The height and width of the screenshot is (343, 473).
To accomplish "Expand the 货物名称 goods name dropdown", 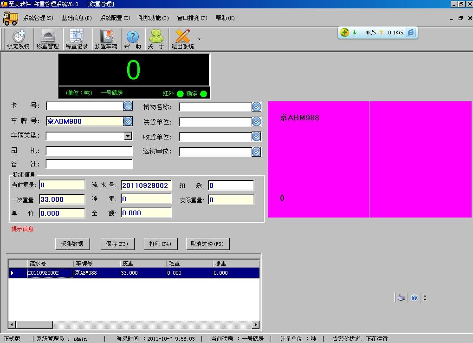I will pyautogui.click(x=256, y=107).
